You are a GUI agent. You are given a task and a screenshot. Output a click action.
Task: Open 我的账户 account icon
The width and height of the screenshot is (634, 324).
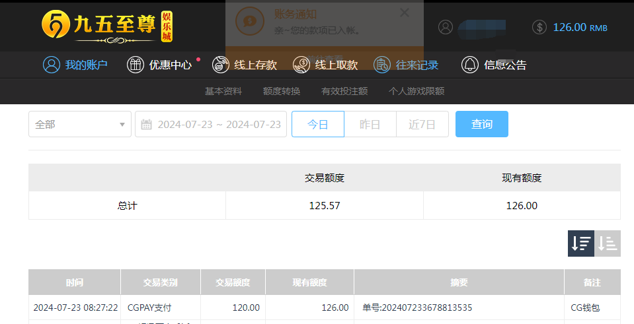pyautogui.click(x=51, y=65)
